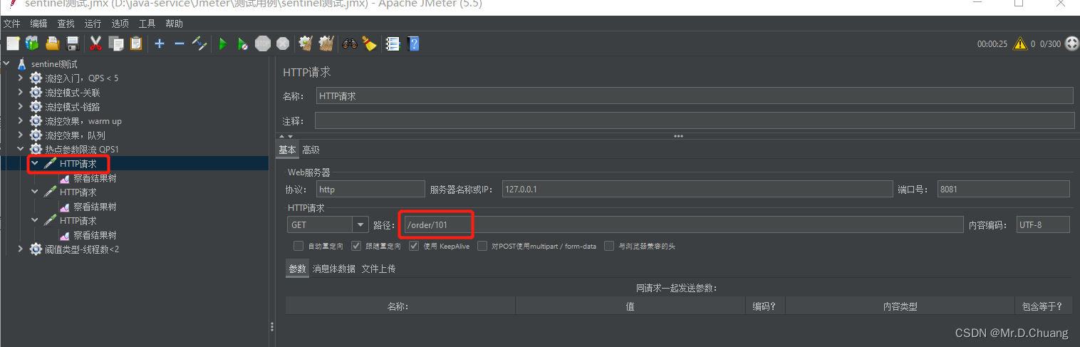Collapse the 热点参数限流 QPS1 node
The width and height of the screenshot is (1080, 347).
pyautogui.click(x=21, y=150)
